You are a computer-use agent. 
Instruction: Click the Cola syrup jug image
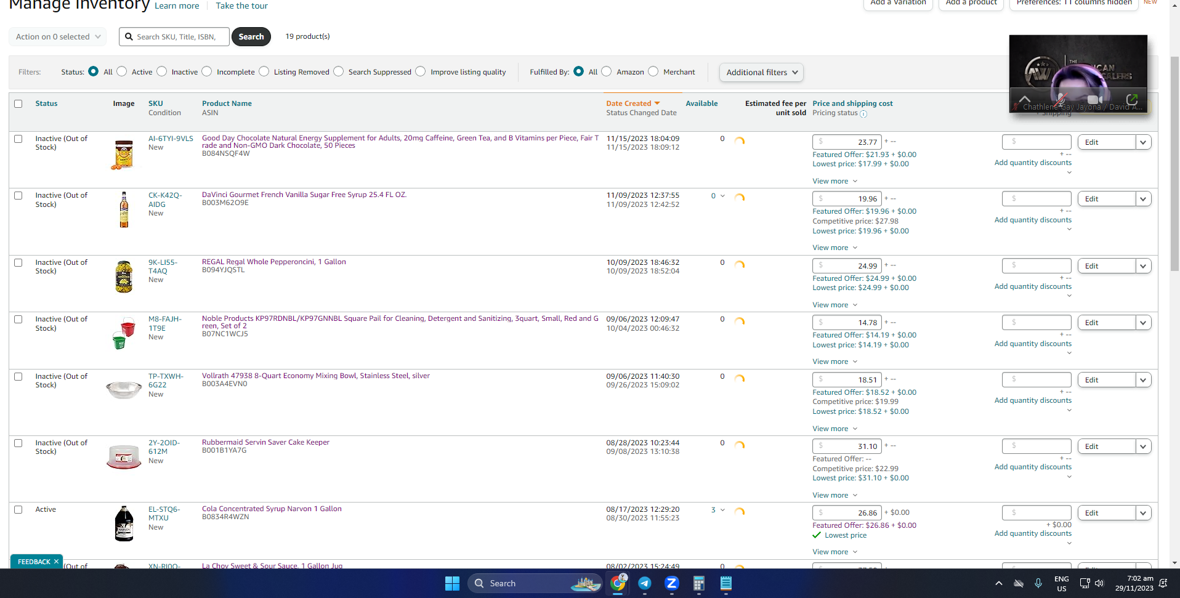[x=124, y=524]
